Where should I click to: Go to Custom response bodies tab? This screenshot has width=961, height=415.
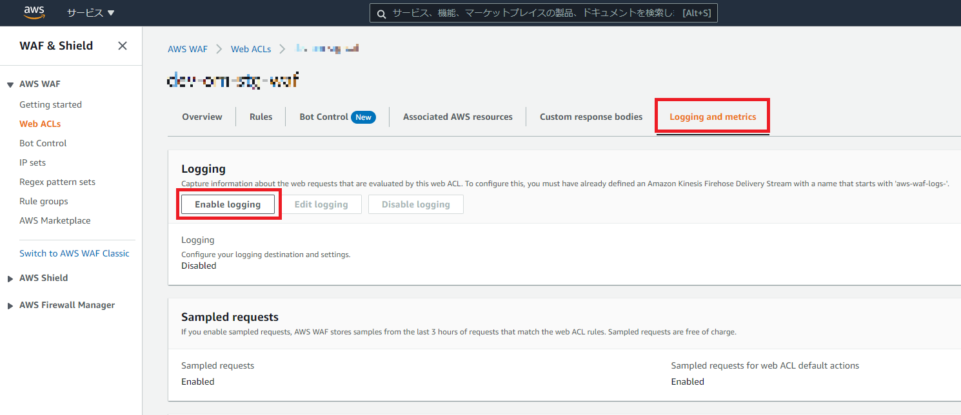[x=591, y=117]
